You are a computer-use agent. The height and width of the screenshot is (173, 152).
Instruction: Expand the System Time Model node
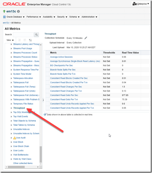point(11,74)
